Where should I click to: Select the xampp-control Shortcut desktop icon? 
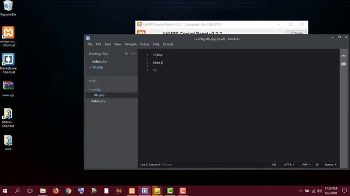click(8, 36)
